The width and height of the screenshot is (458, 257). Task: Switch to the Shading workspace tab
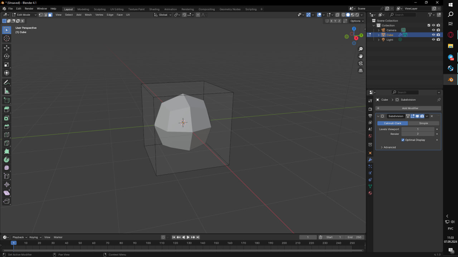click(154, 9)
